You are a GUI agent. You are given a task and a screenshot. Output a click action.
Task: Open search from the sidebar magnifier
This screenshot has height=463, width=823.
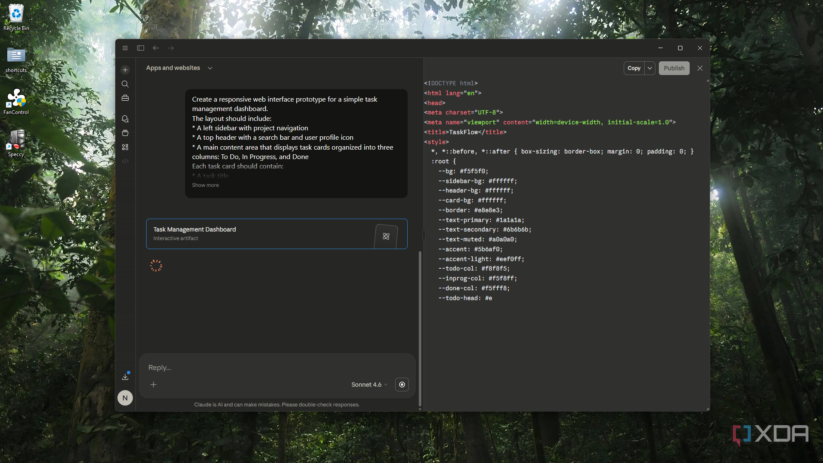125,84
